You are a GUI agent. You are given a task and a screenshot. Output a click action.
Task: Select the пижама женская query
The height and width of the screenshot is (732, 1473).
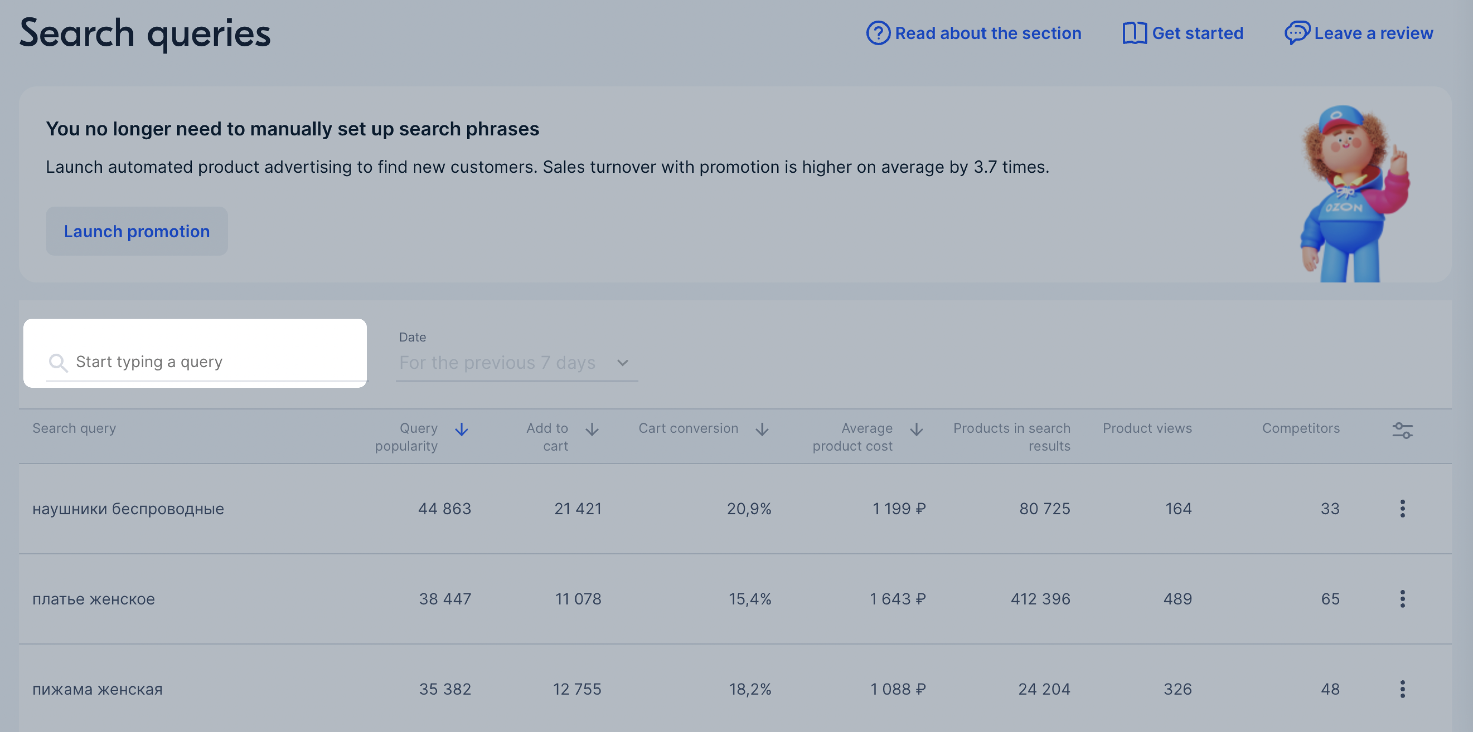tap(97, 689)
